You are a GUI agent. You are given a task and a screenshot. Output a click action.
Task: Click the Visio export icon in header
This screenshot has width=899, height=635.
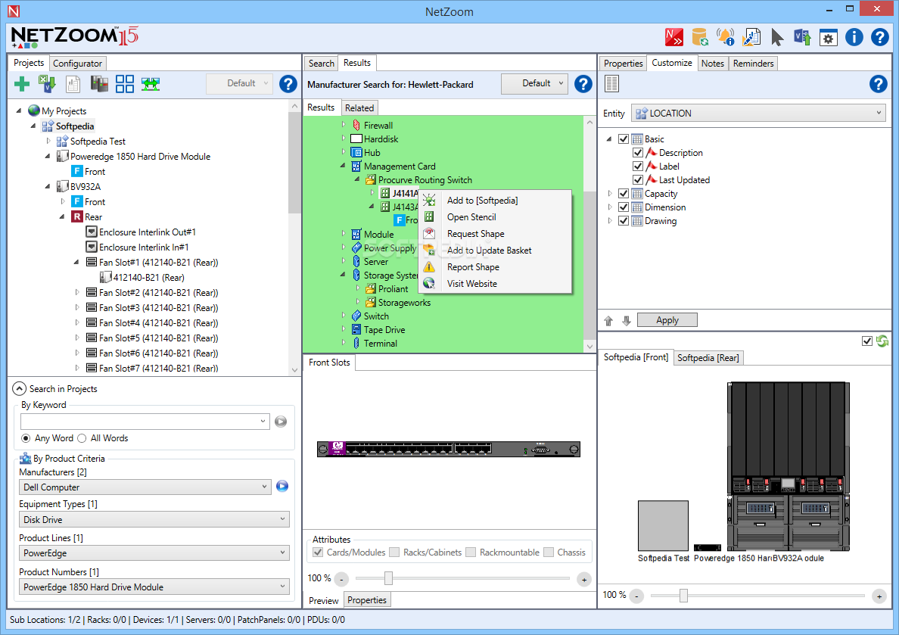tap(802, 37)
